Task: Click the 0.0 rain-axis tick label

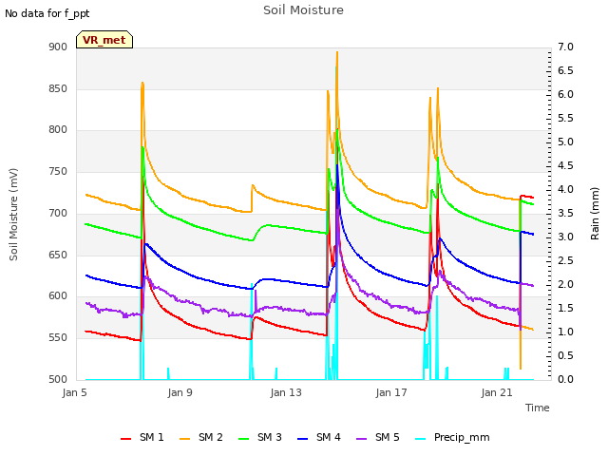Action: [565, 379]
